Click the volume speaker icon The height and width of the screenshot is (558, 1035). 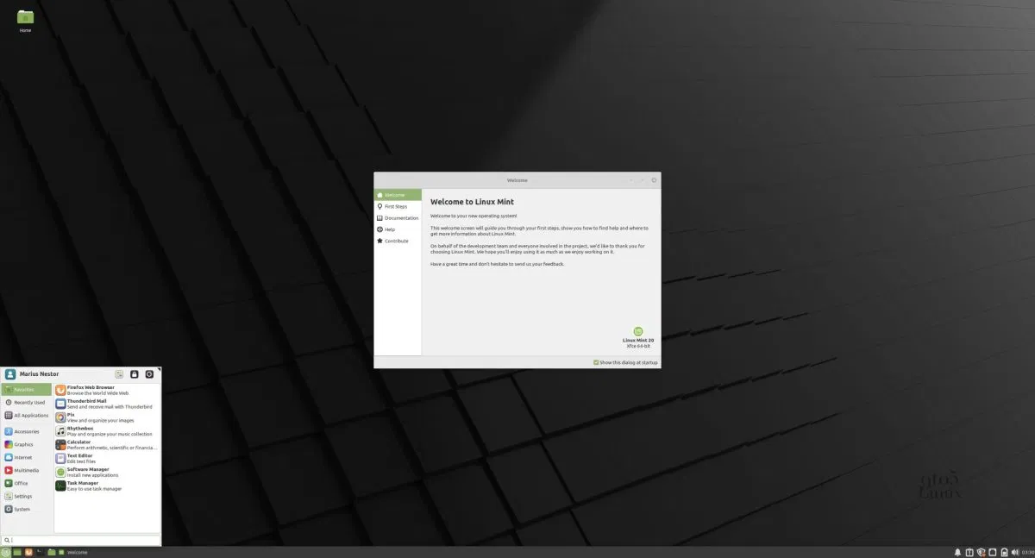1014,552
